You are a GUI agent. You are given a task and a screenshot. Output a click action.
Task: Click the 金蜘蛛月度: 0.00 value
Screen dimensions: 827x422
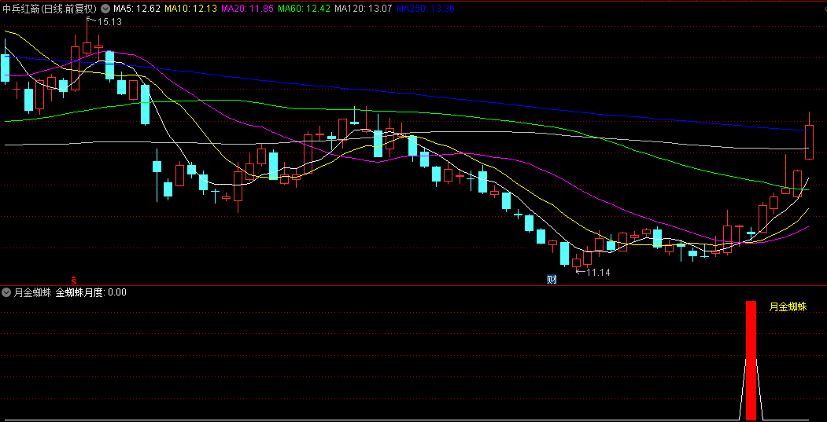(x=90, y=292)
